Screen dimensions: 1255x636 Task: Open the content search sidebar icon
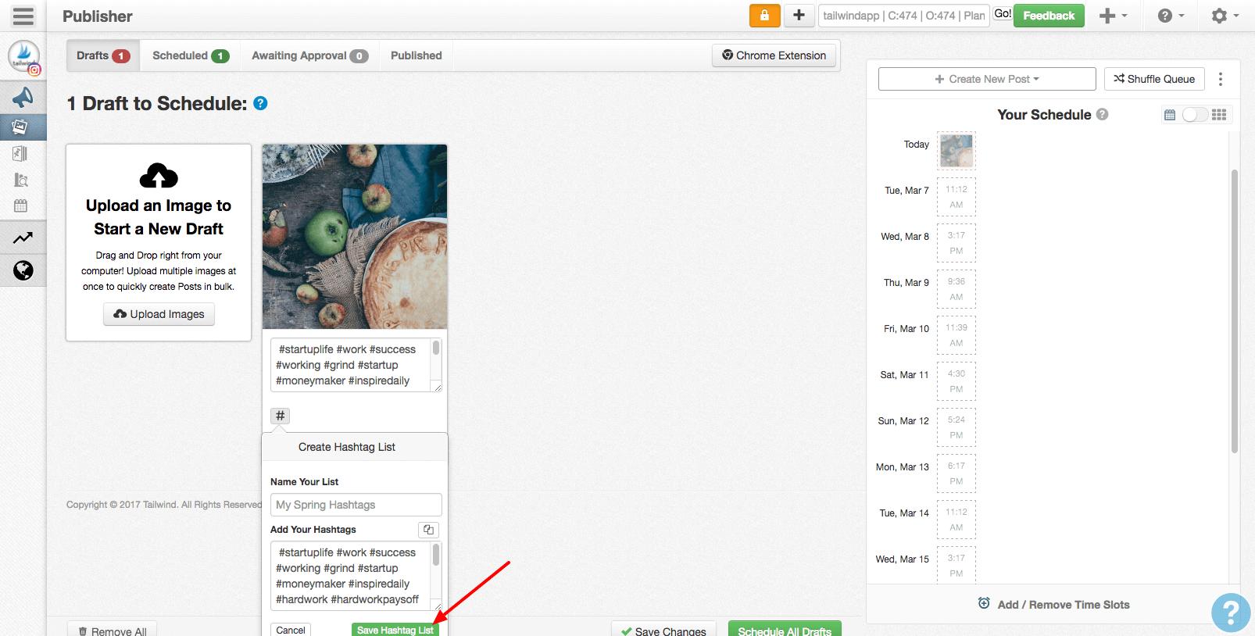coord(21,180)
